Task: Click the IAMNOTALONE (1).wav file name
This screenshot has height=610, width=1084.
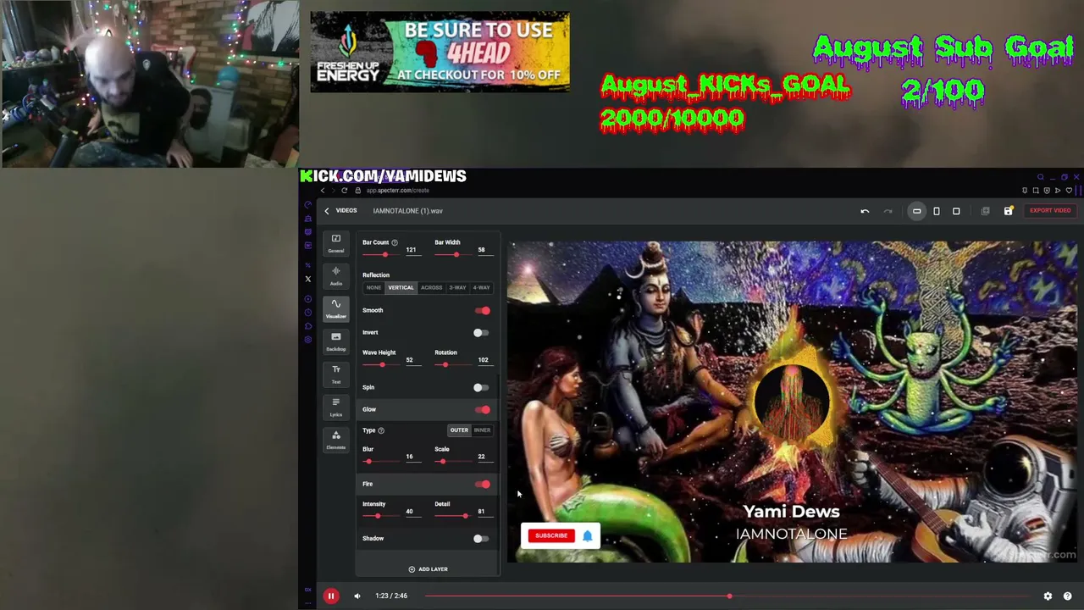Action: tap(407, 211)
